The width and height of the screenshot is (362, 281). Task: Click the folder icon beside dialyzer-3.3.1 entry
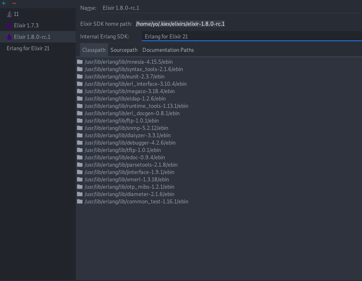pyautogui.click(x=80, y=135)
